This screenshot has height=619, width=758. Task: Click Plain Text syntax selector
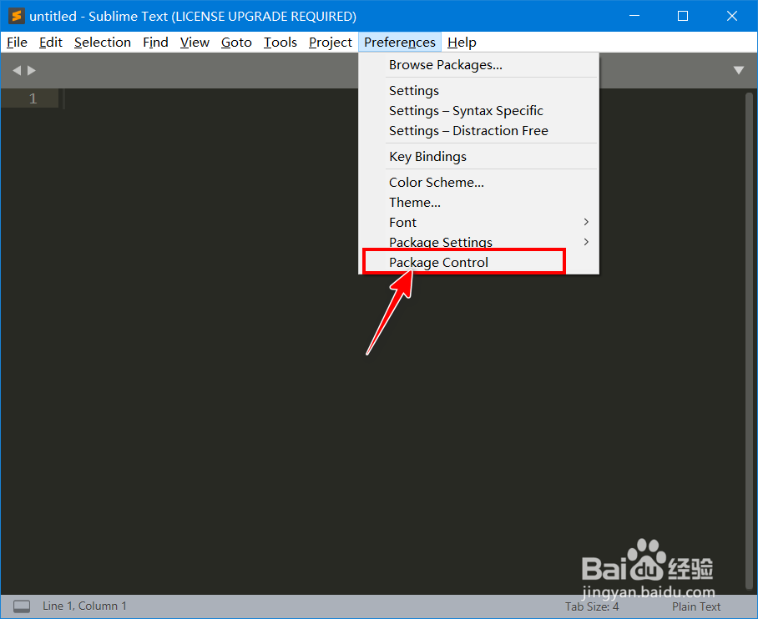pos(696,606)
